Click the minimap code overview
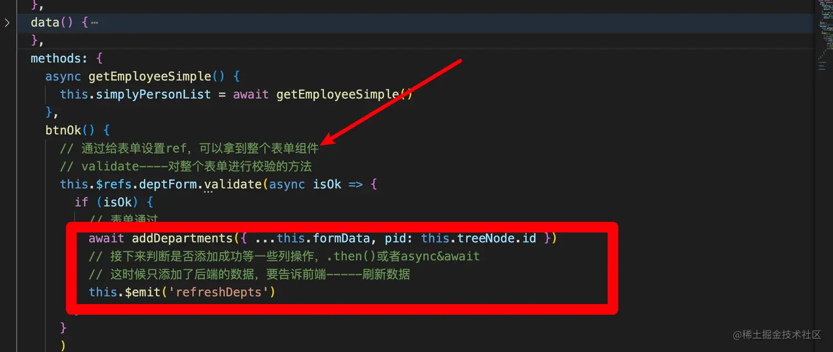This screenshot has height=352, width=833. (823, 36)
